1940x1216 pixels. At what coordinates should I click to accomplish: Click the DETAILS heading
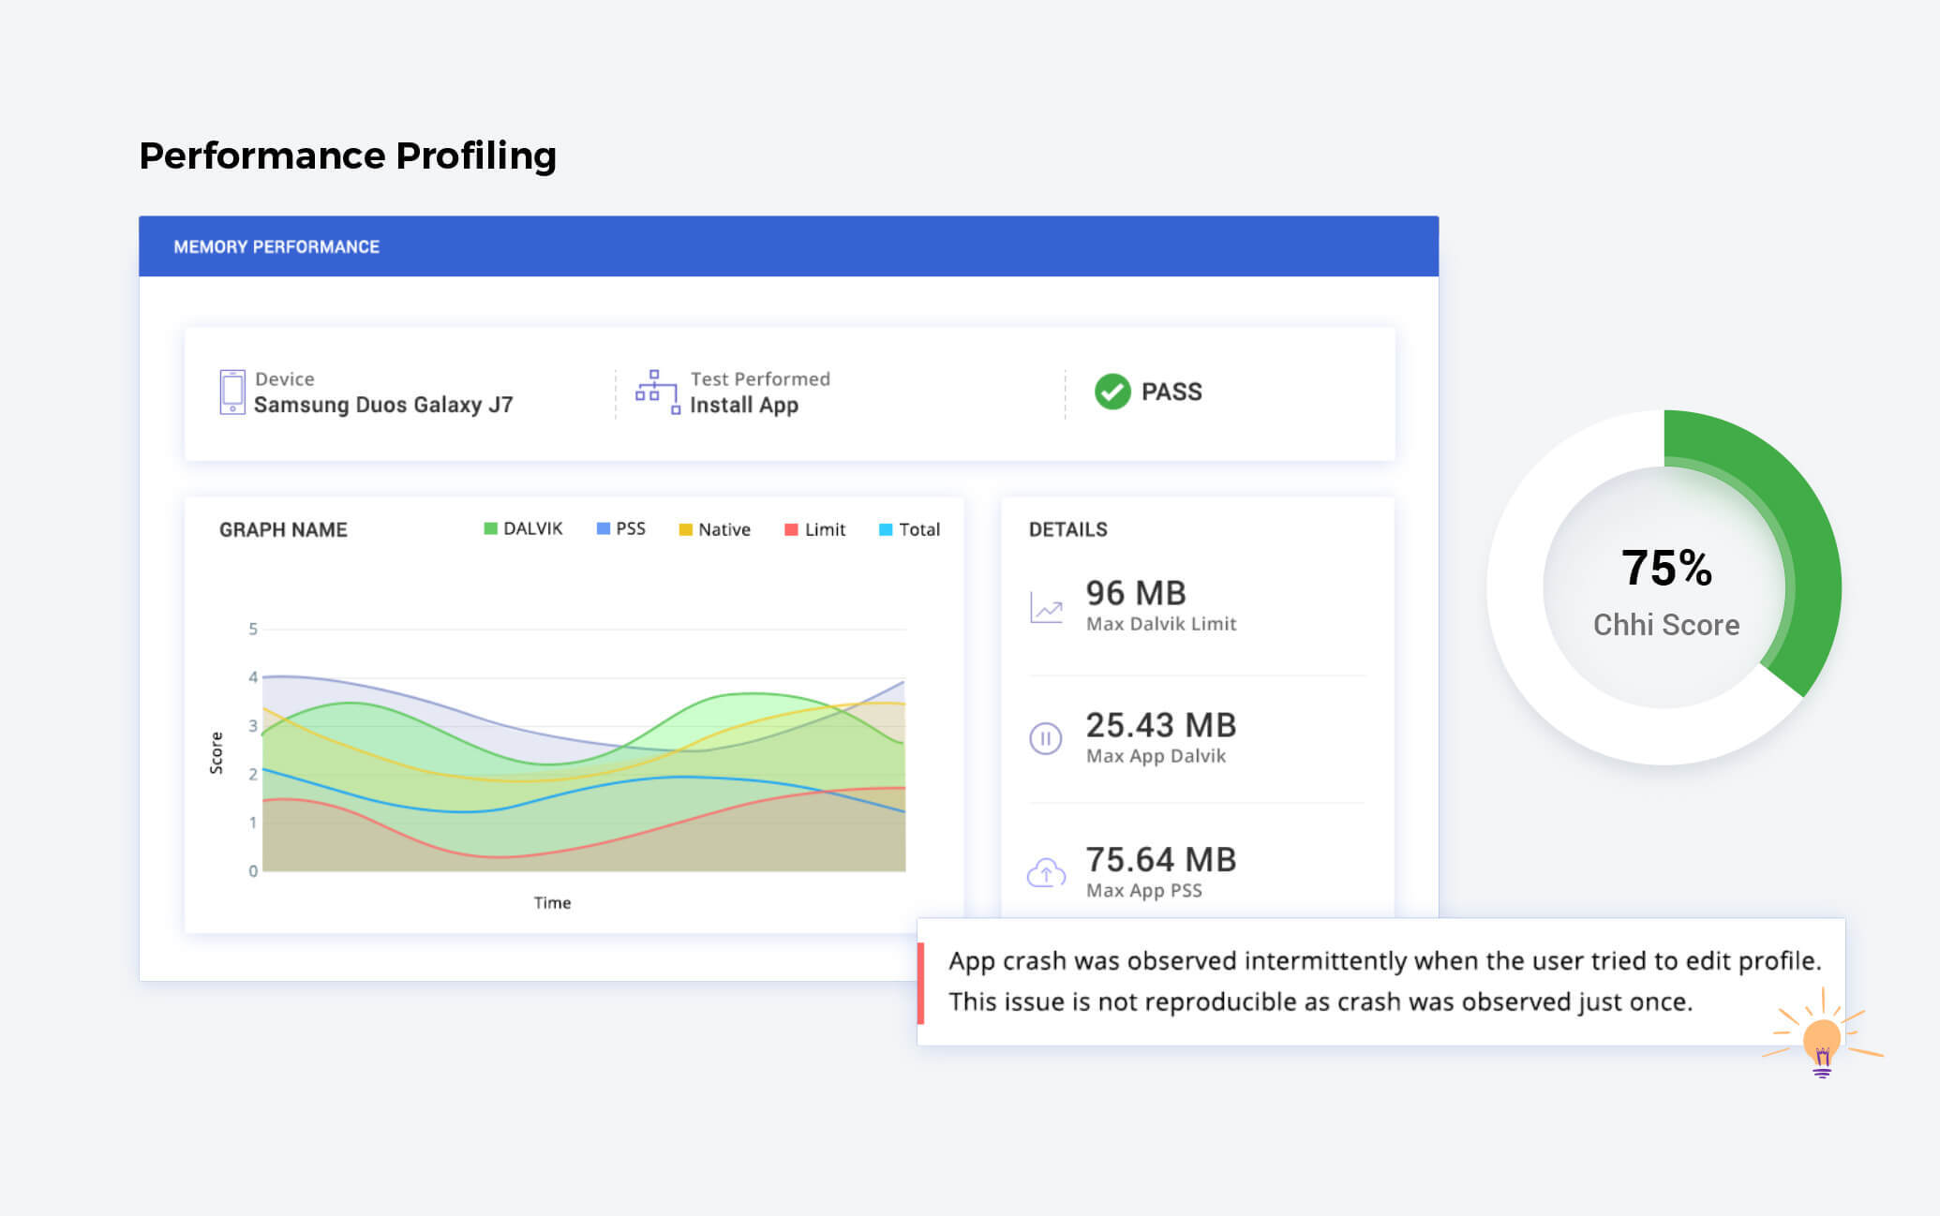pos(1067,529)
